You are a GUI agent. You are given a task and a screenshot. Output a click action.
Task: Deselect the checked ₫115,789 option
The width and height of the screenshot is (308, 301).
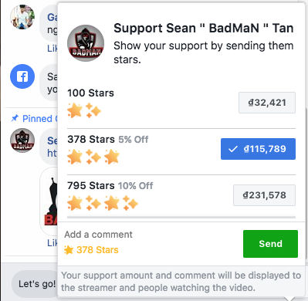(x=258, y=149)
